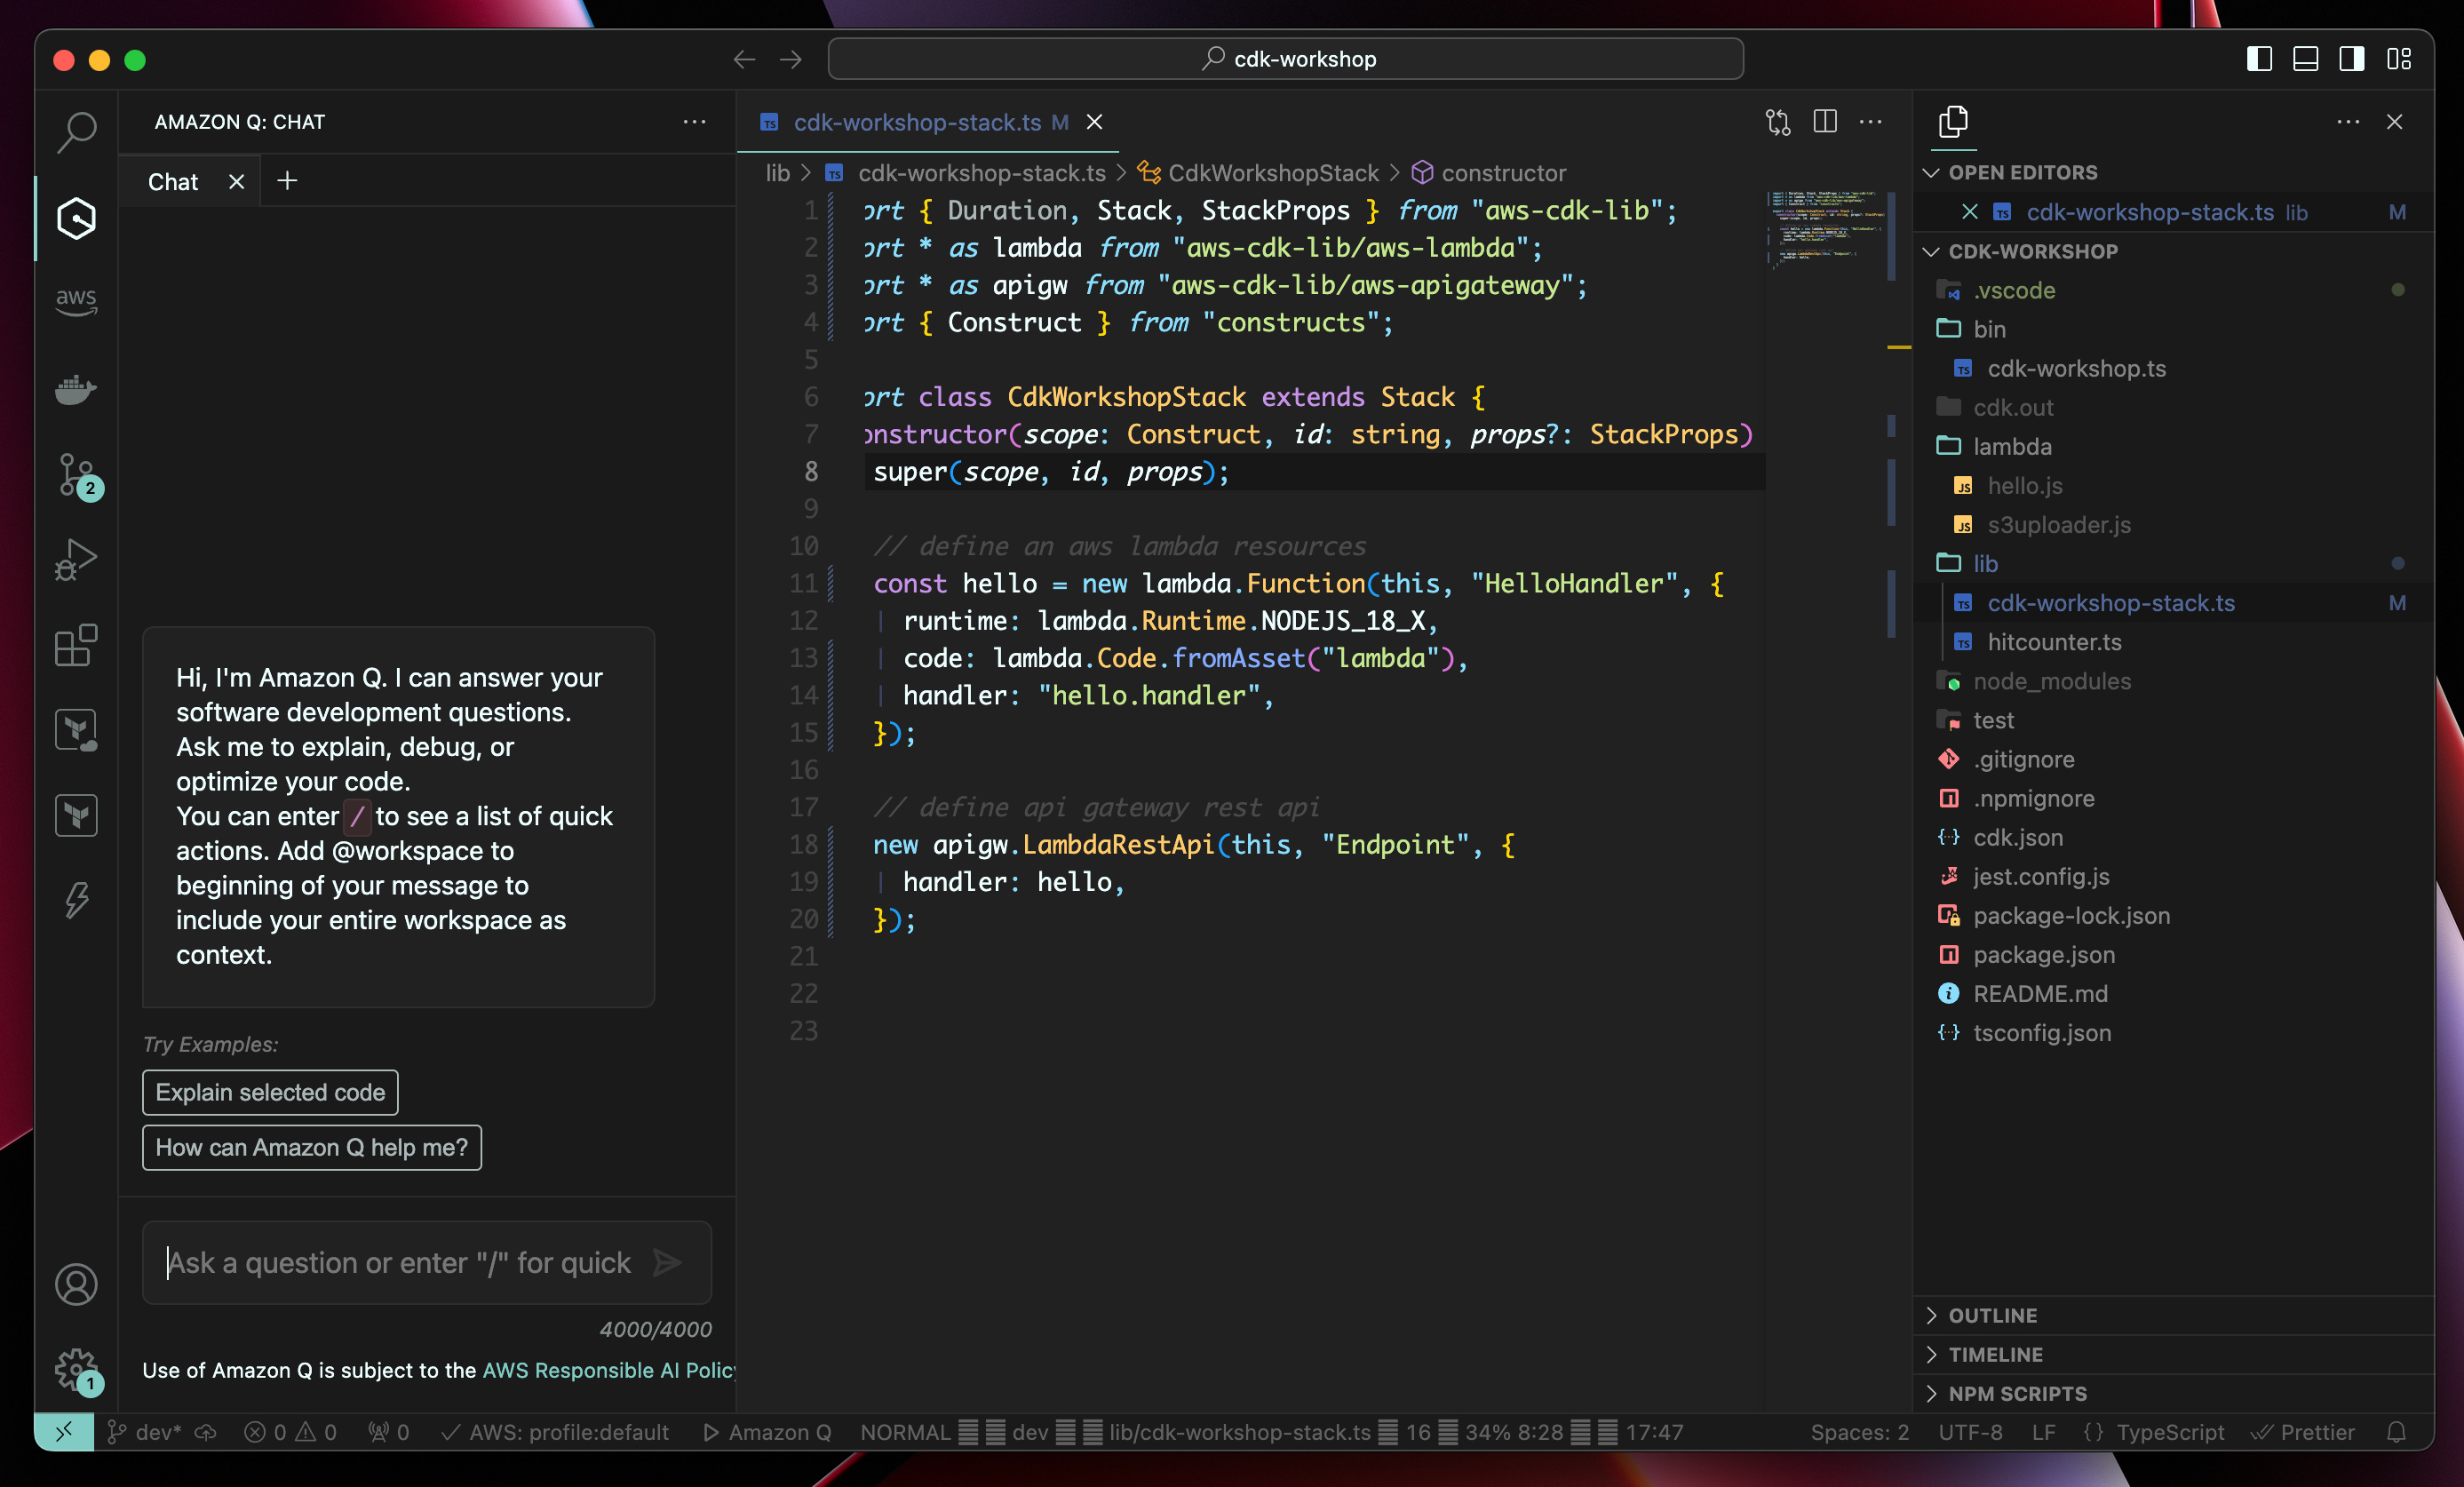The image size is (2464, 1487).
Task: Open the Amazon Q view icon
Action: pyautogui.click(x=76, y=218)
